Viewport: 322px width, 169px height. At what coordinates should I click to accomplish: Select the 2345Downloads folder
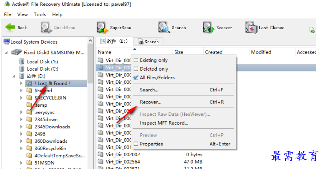pyautogui.click(x=52, y=127)
